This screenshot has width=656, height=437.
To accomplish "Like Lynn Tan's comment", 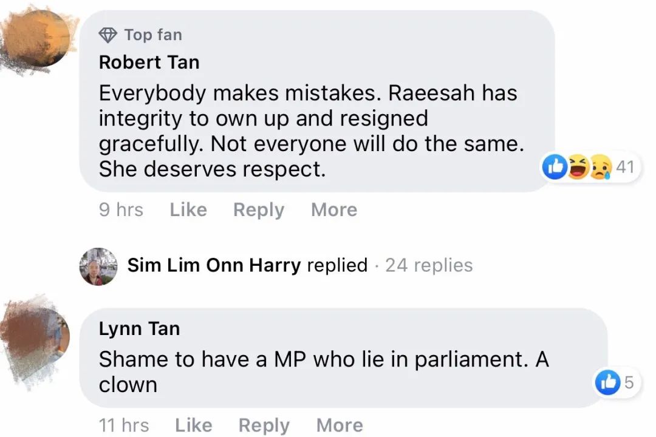I will click(x=193, y=425).
